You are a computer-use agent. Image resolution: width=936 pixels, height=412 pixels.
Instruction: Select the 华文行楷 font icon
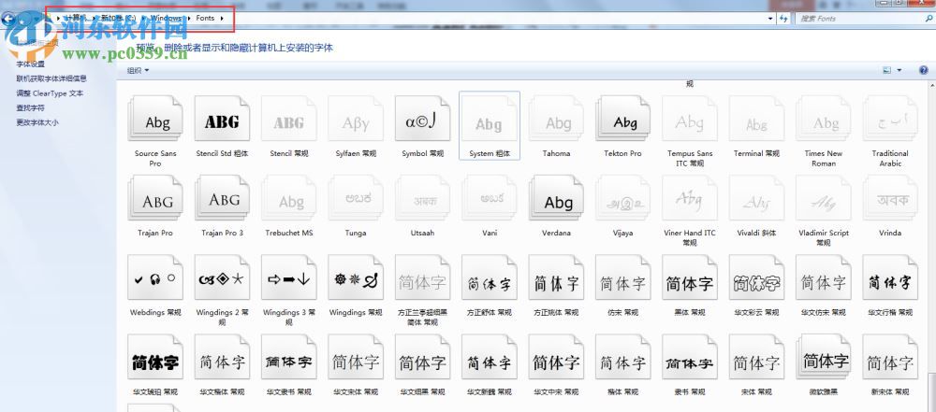[x=891, y=277]
